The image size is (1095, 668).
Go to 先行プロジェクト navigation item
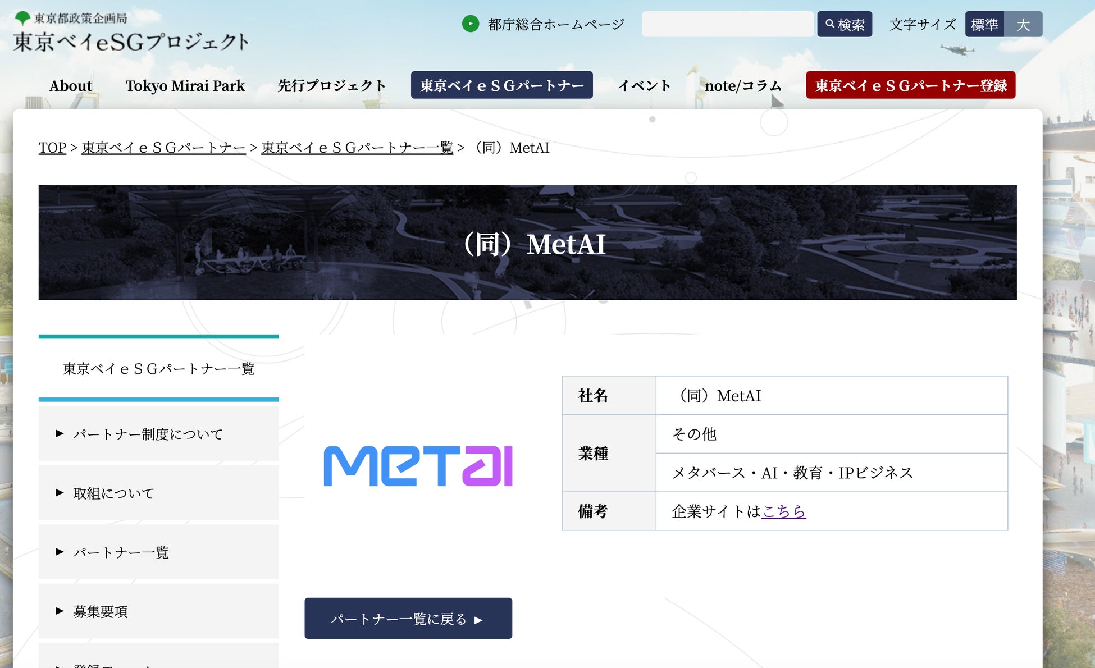click(x=331, y=85)
